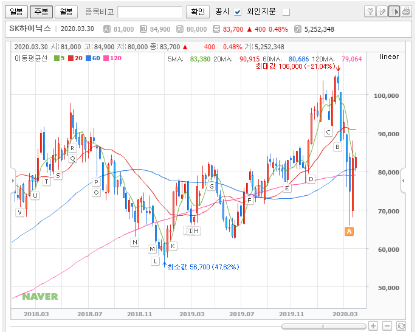Click the 2019.03 date axis label
This screenshot has height=332, width=420.
(x=192, y=314)
